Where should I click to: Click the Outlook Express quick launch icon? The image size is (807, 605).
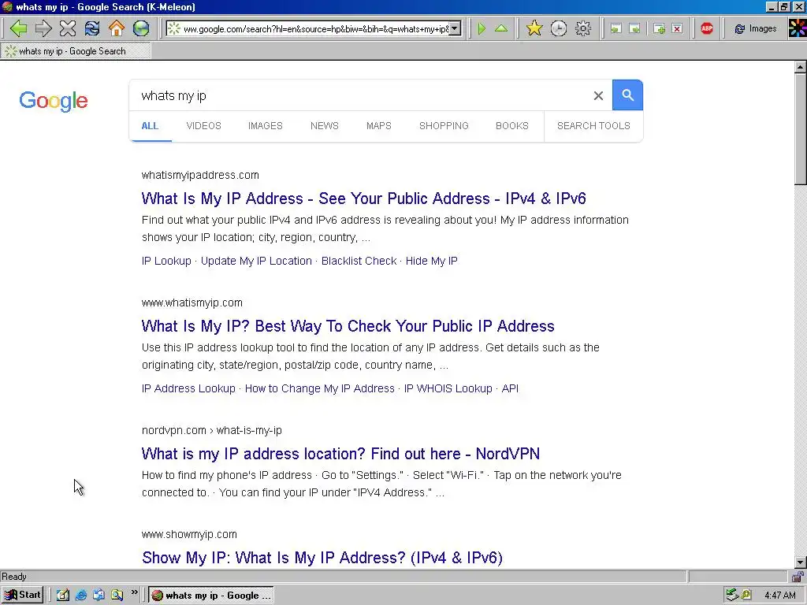click(99, 596)
